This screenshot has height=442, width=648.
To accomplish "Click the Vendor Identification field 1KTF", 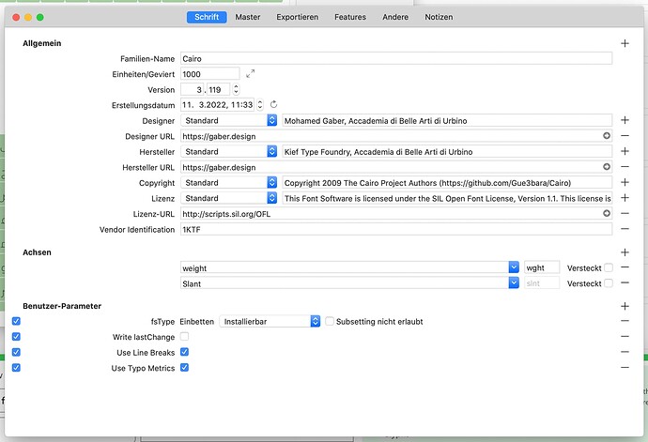I will pos(396,229).
